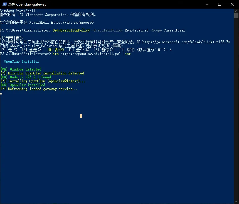Click the "[?] 帮助" option text
239x204 pixels.
coord(127,50)
